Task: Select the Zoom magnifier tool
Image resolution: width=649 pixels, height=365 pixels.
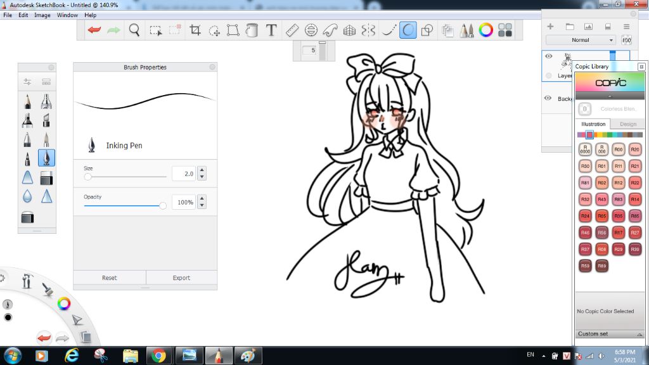Action: (134, 30)
